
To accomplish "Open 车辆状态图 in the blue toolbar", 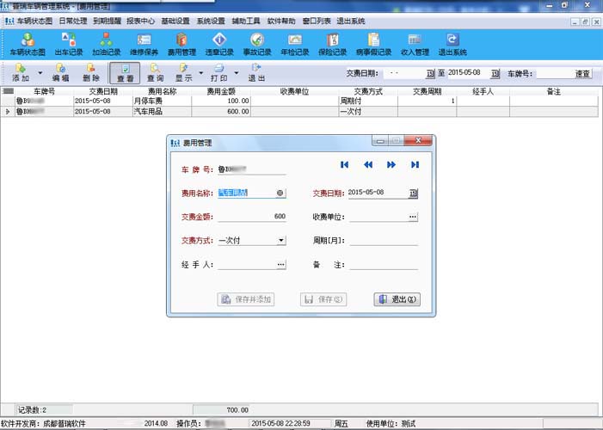I will click(28, 44).
